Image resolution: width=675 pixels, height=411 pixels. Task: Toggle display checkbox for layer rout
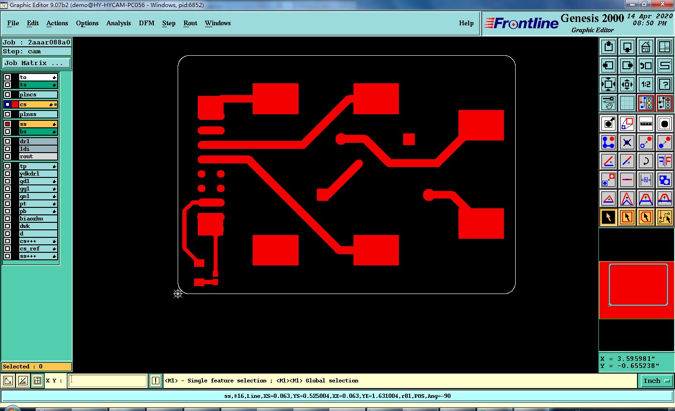(7, 156)
